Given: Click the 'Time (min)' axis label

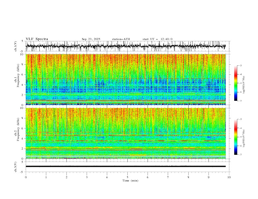Looking at the screenshot, I should pyautogui.click(x=130, y=180).
